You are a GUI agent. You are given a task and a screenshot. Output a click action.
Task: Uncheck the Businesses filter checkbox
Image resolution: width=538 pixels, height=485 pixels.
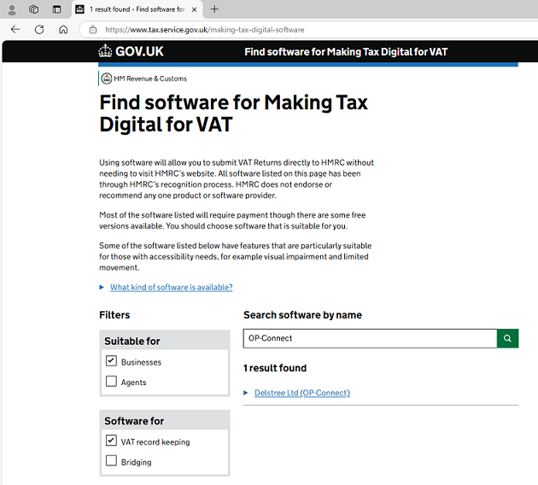111,361
